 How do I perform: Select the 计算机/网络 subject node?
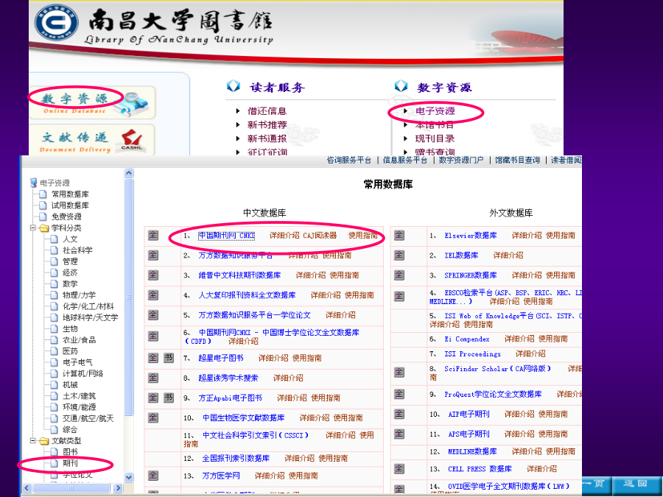pos(83,373)
